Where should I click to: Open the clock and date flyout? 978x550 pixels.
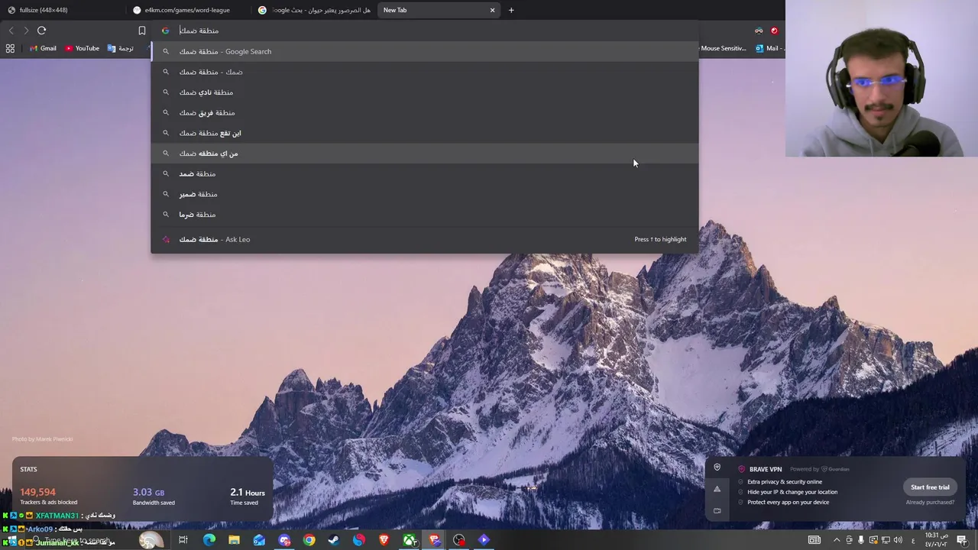(x=937, y=540)
